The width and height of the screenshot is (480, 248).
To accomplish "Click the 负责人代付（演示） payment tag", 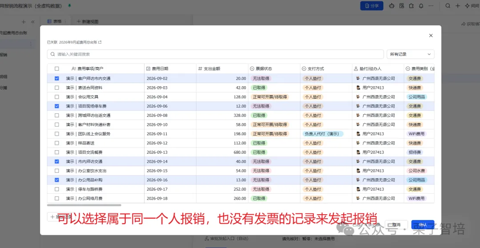I will point(323,134).
